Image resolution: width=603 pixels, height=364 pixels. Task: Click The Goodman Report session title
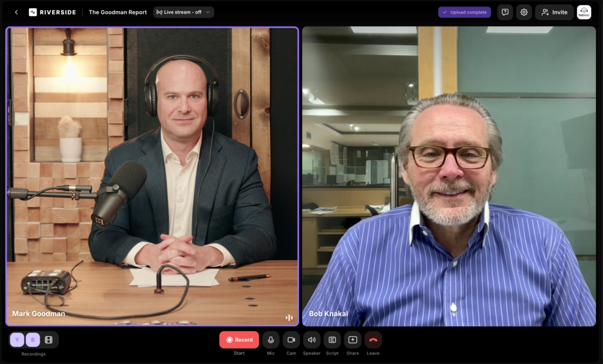[117, 11]
